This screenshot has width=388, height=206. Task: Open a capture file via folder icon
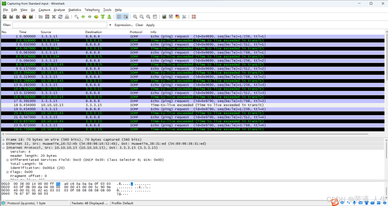[x=40, y=17]
